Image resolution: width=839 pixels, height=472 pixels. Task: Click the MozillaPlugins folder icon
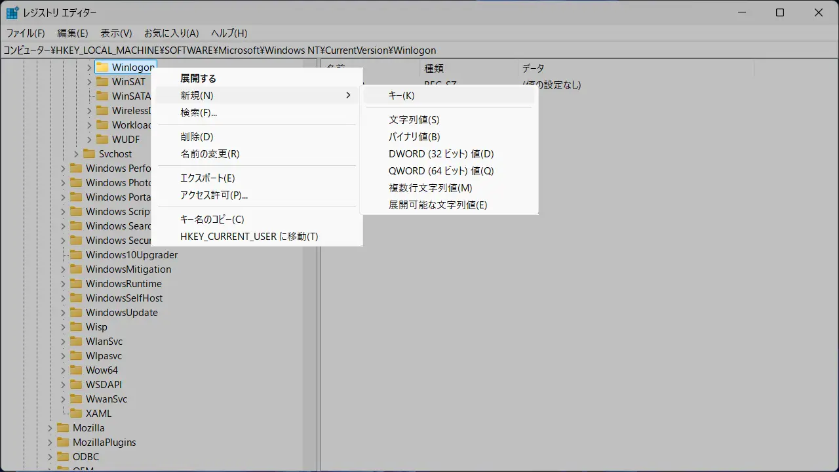63,442
